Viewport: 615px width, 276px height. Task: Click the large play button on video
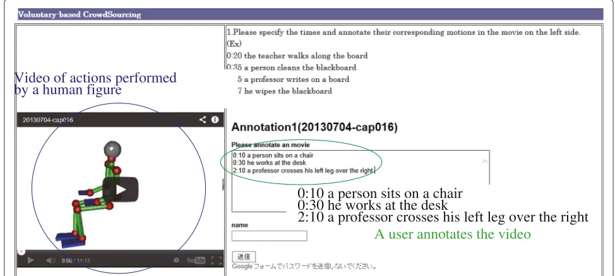coord(121,190)
